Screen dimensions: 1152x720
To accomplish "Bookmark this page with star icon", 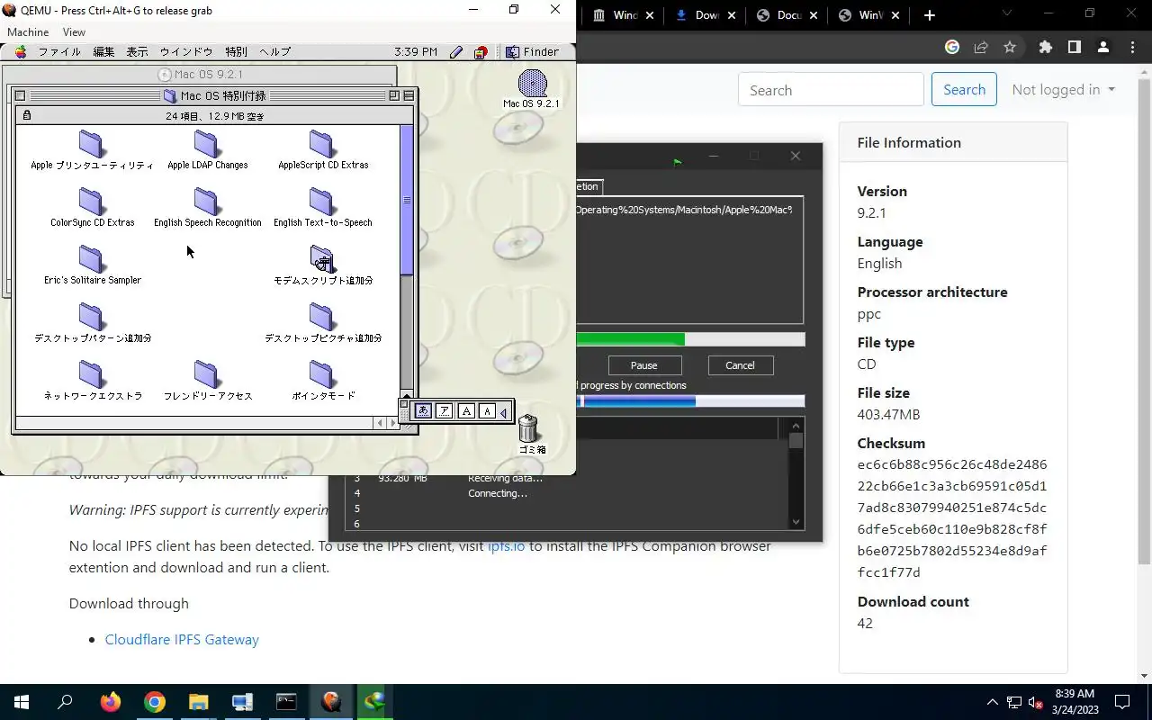I will click(x=1010, y=48).
